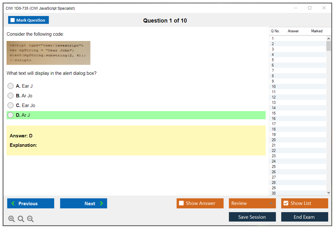Tick the Mark Question checkbox

tap(13, 20)
